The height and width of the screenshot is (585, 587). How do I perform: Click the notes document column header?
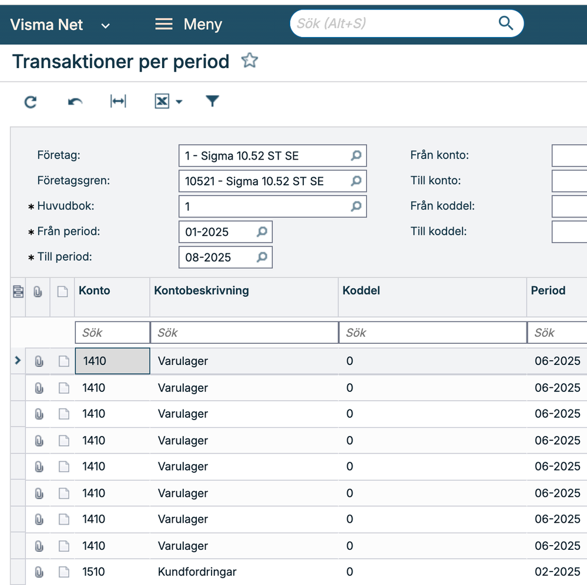[x=62, y=291]
